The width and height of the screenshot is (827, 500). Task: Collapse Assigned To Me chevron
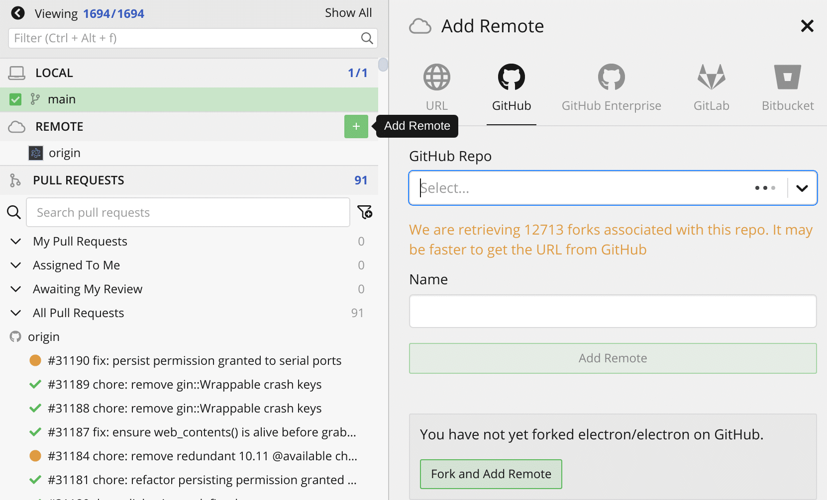[x=16, y=265]
